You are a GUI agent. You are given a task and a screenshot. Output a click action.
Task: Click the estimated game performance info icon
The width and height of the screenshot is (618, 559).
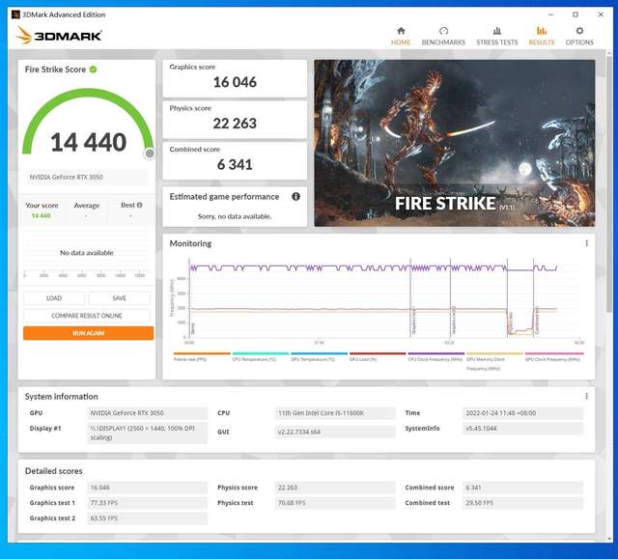(295, 196)
